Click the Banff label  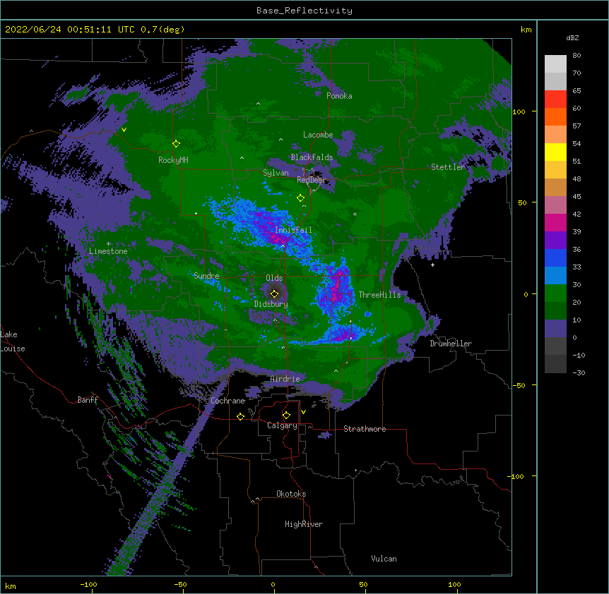88,400
